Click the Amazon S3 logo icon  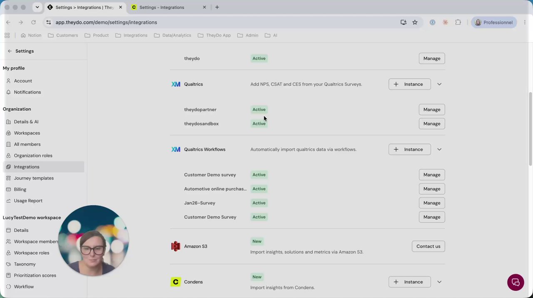point(176,246)
